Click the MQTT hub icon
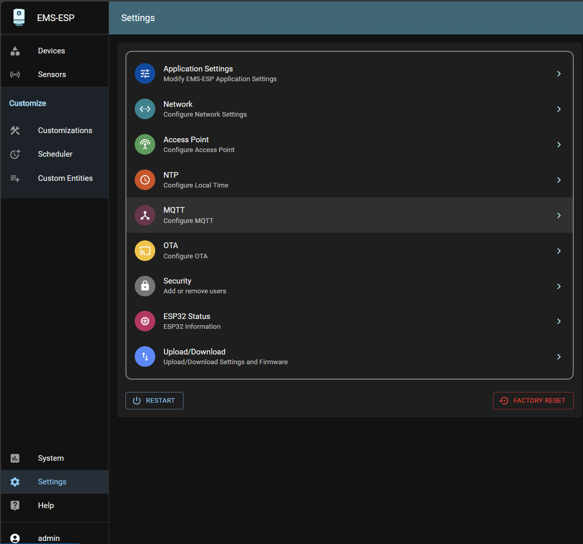The width and height of the screenshot is (583, 544). (x=145, y=215)
